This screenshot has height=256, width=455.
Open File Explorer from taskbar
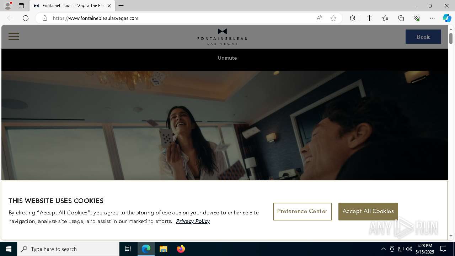coord(164,249)
